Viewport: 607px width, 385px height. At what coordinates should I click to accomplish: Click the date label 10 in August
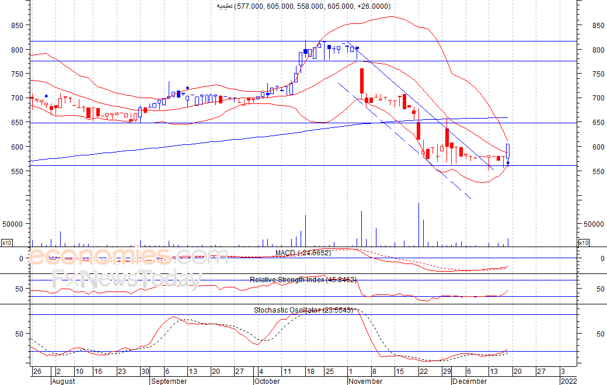(x=79, y=372)
